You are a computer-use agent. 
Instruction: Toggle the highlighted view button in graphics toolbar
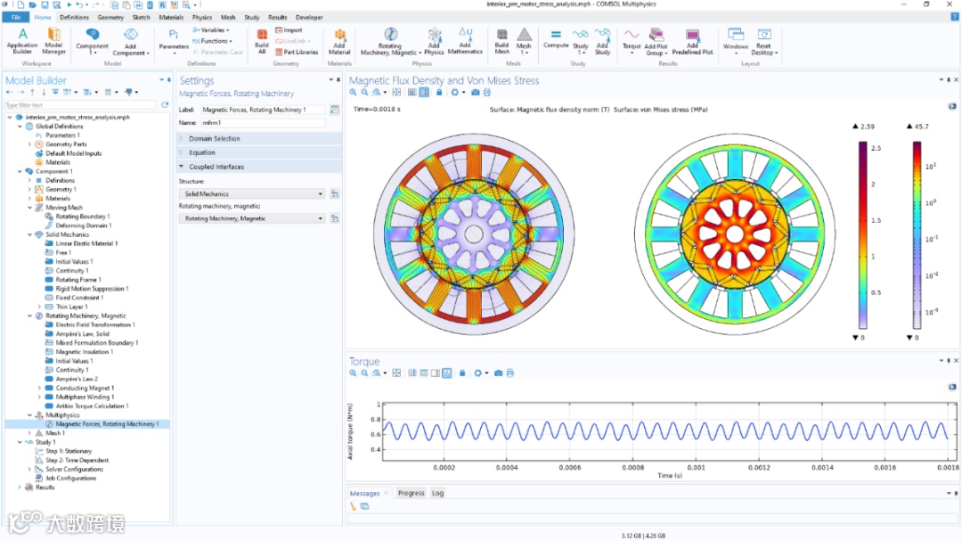[424, 92]
